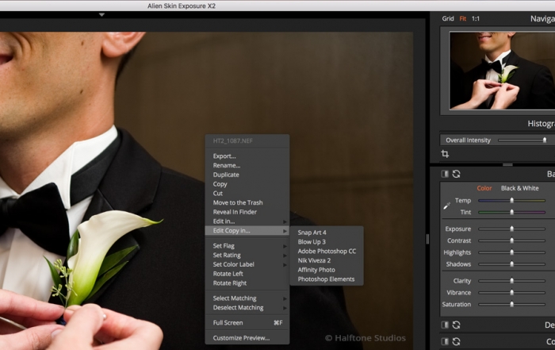Click the histogram panel splitter grip
This screenshot has height=350, width=555.
pos(507,165)
